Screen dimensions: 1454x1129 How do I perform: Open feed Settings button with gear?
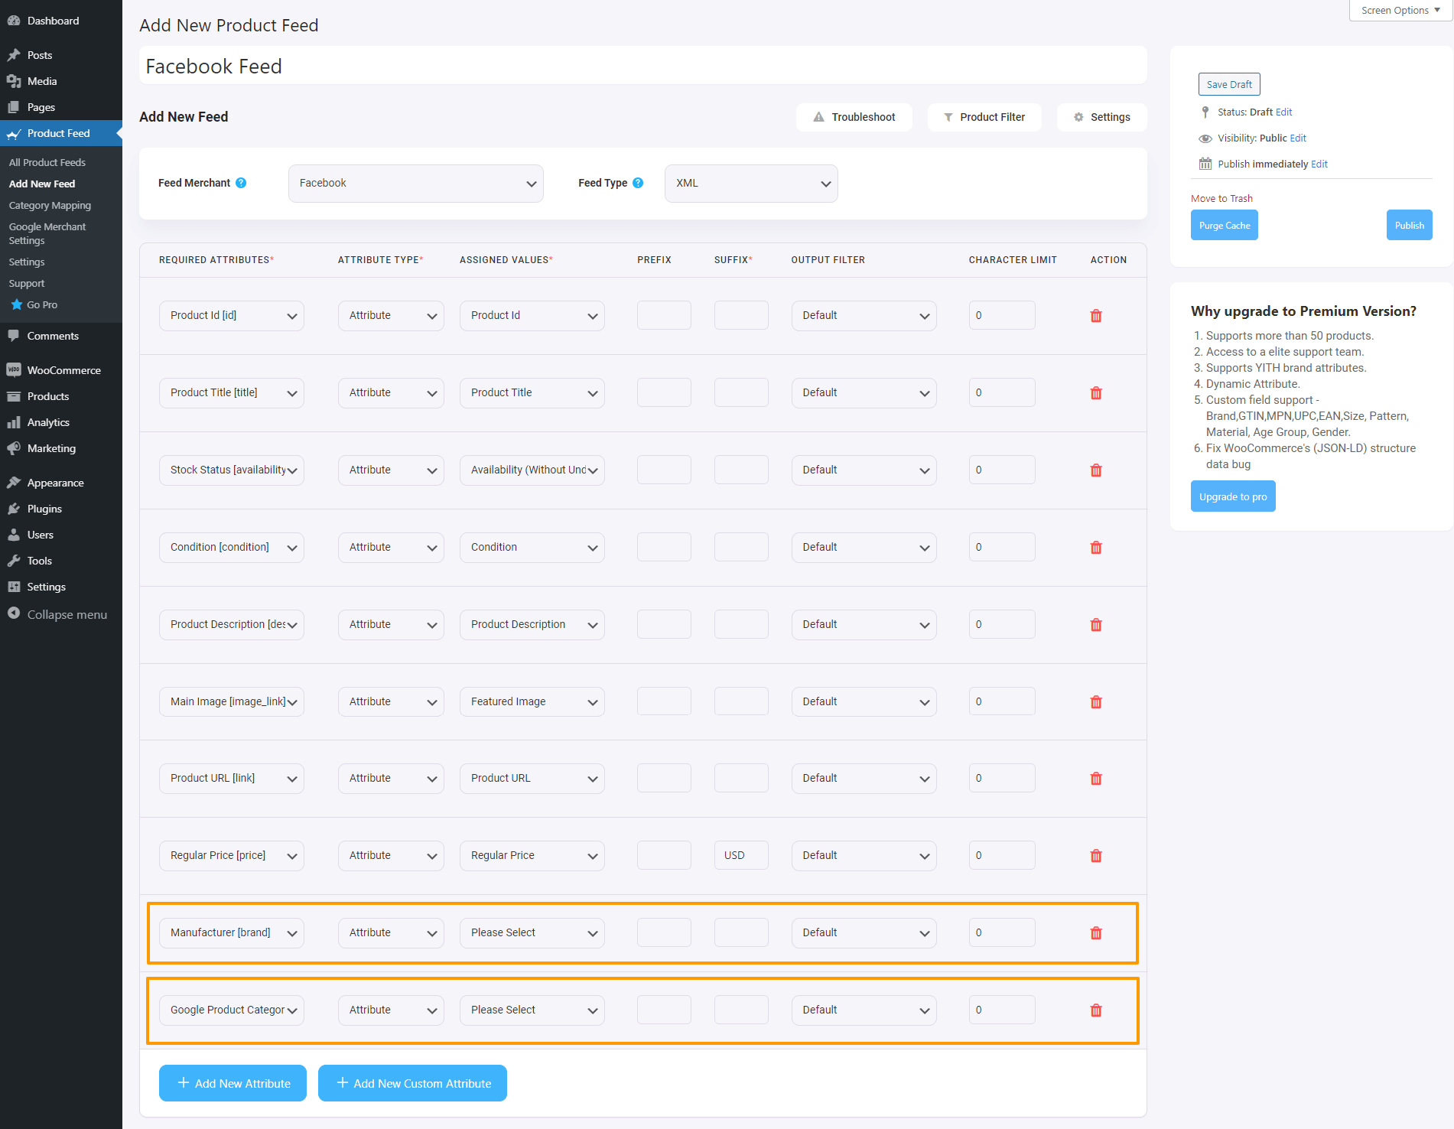tap(1102, 117)
